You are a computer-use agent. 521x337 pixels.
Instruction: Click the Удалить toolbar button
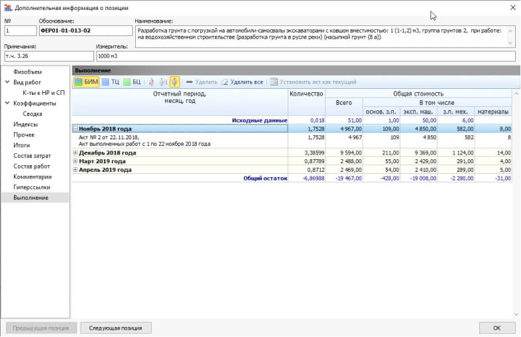pyautogui.click(x=202, y=82)
